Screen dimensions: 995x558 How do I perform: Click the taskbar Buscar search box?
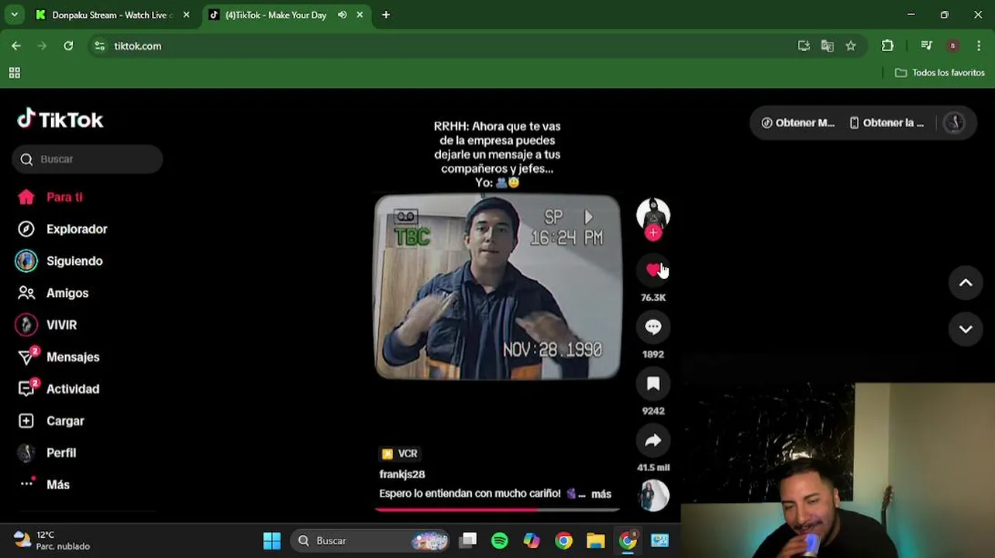pyautogui.click(x=371, y=541)
